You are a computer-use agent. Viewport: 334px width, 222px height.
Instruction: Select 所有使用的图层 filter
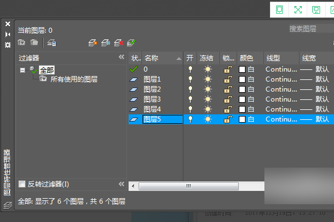point(74,79)
